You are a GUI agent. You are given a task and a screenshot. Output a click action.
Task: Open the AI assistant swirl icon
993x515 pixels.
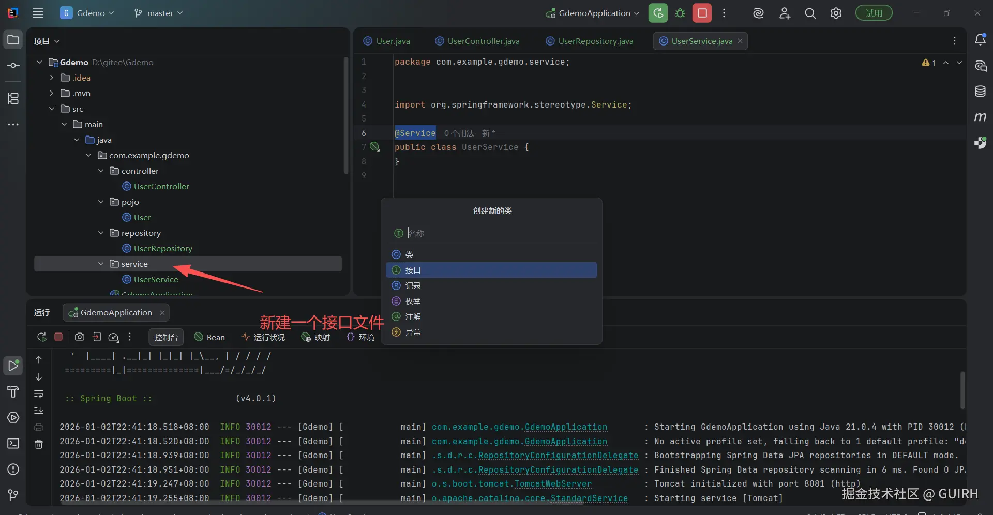coord(758,13)
